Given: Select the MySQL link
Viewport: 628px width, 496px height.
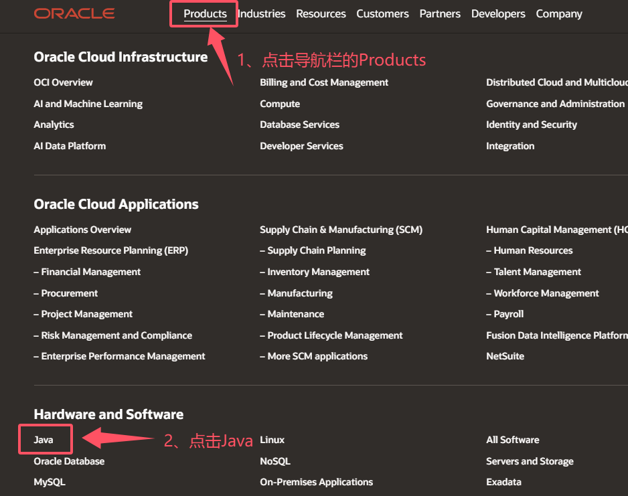Looking at the screenshot, I should pos(50,482).
